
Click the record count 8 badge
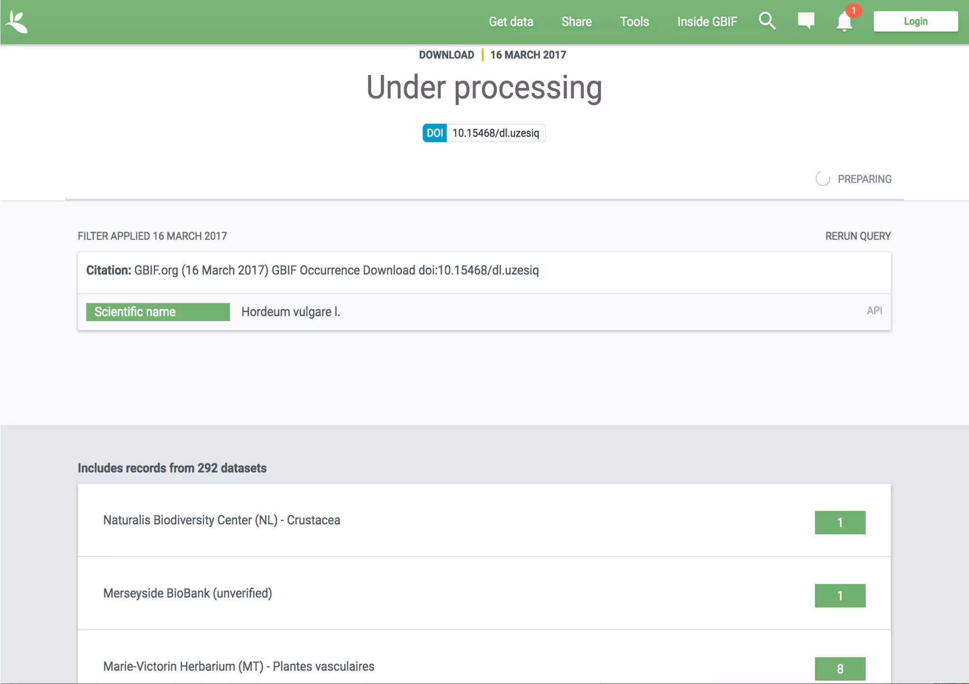click(839, 668)
